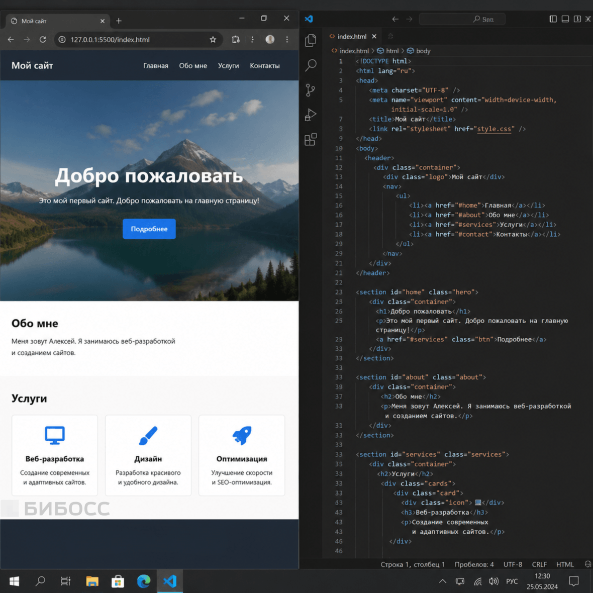Close the index.html editor tab
The width and height of the screenshot is (593, 593).
(x=374, y=36)
